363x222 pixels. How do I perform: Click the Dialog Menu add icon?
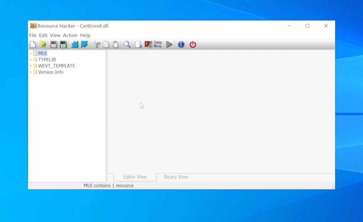158,44
